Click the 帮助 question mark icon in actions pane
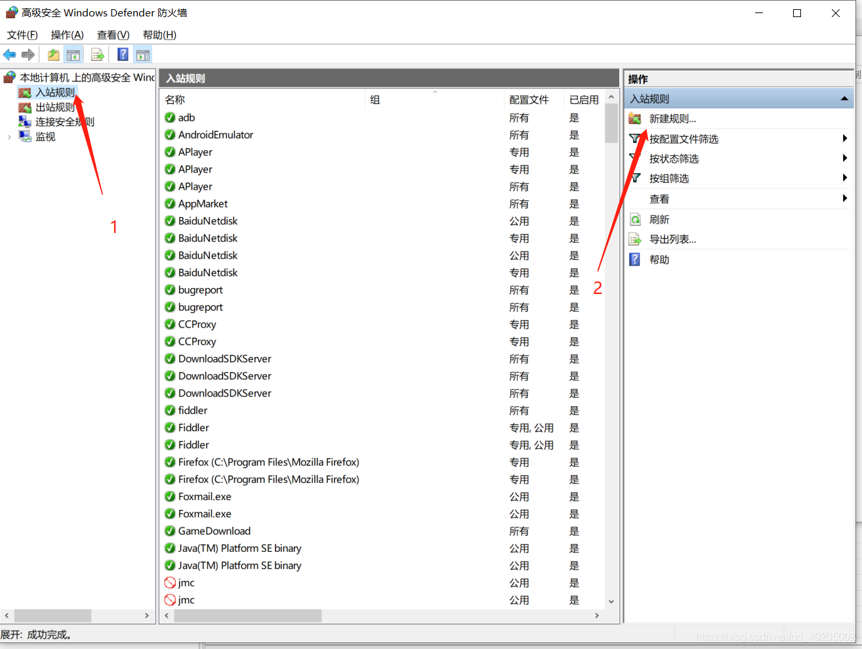The width and height of the screenshot is (862, 649). coord(635,259)
